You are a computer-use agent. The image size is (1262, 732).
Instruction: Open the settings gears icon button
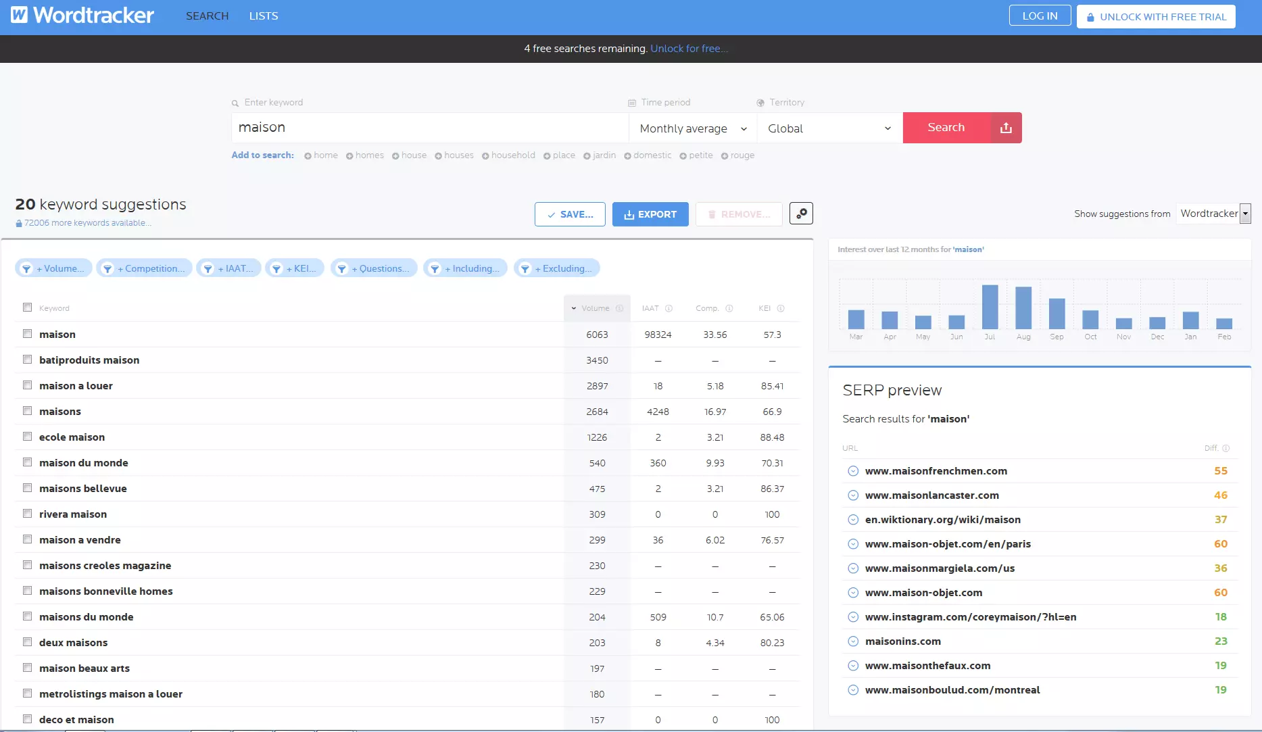[x=801, y=214]
